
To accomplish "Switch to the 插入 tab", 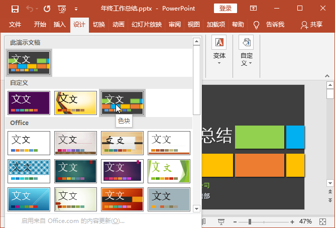I will (x=60, y=25).
